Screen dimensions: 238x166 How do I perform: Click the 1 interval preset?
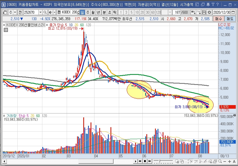[121, 12]
